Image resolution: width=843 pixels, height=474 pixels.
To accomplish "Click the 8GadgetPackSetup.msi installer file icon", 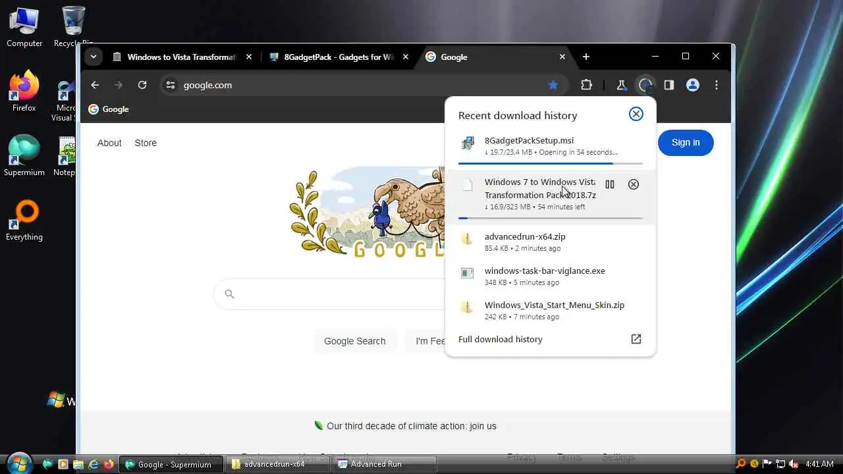I will pos(468,143).
